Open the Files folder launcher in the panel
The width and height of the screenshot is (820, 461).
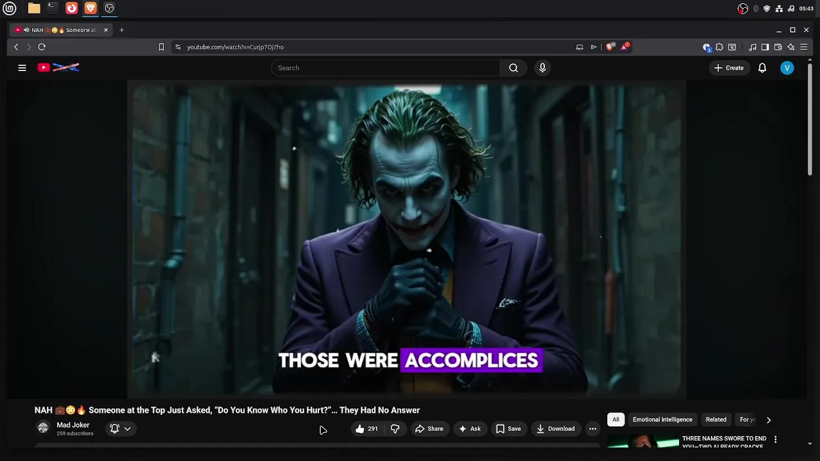34,8
